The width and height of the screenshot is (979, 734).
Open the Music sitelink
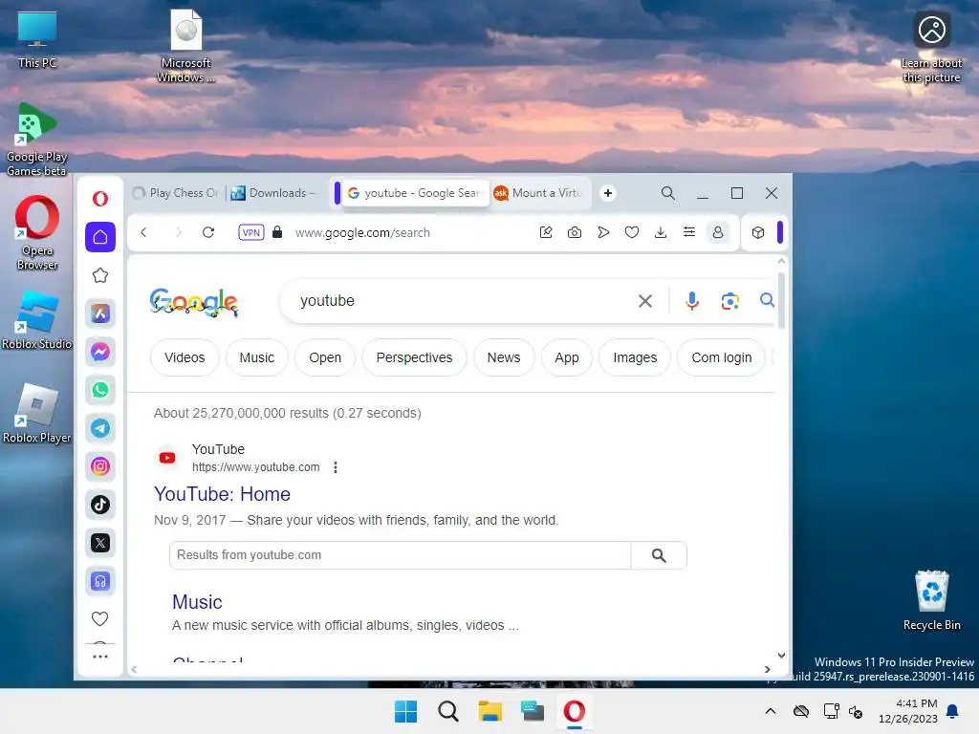tap(197, 602)
